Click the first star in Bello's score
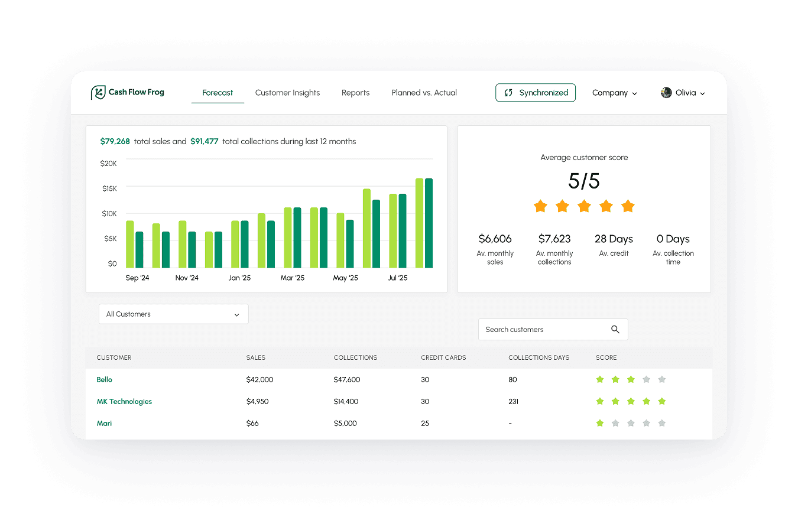The width and height of the screenshot is (798, 527). (600, 379)
